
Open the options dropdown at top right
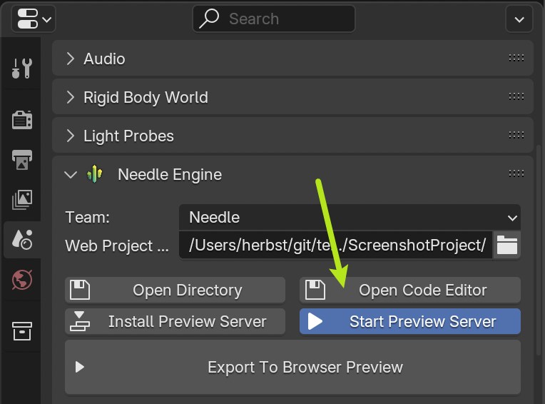point(519,19)
